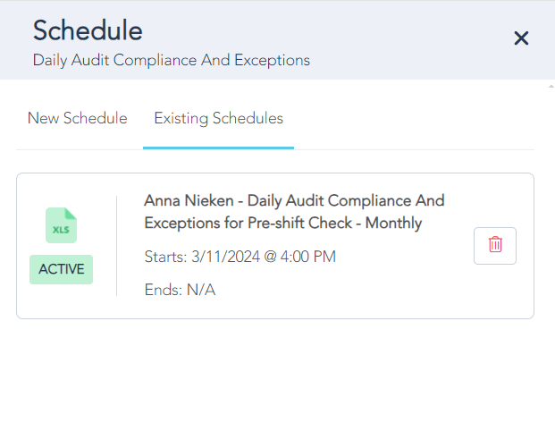
Task: Close the Schedule dialog with X
Action: [x=522, y=38]
